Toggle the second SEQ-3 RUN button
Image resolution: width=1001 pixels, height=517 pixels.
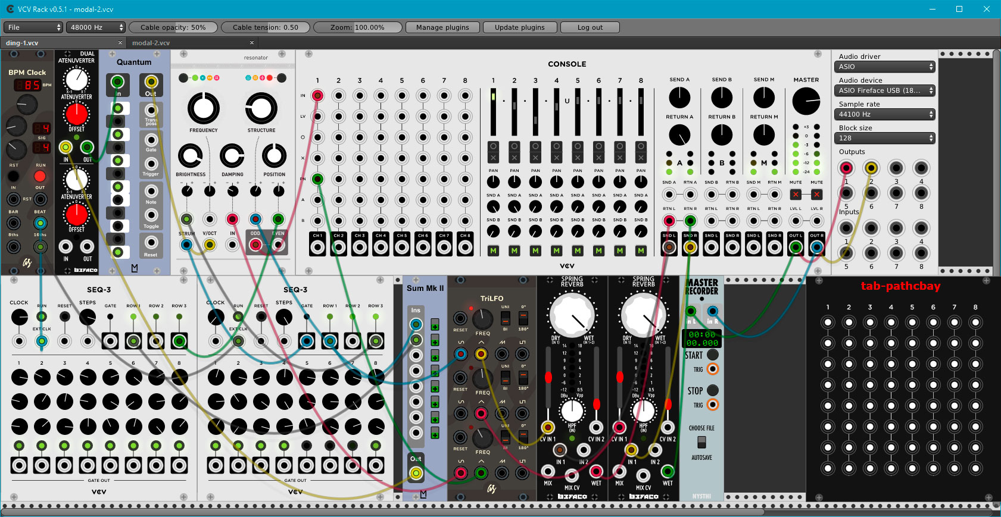click(238, 317)
